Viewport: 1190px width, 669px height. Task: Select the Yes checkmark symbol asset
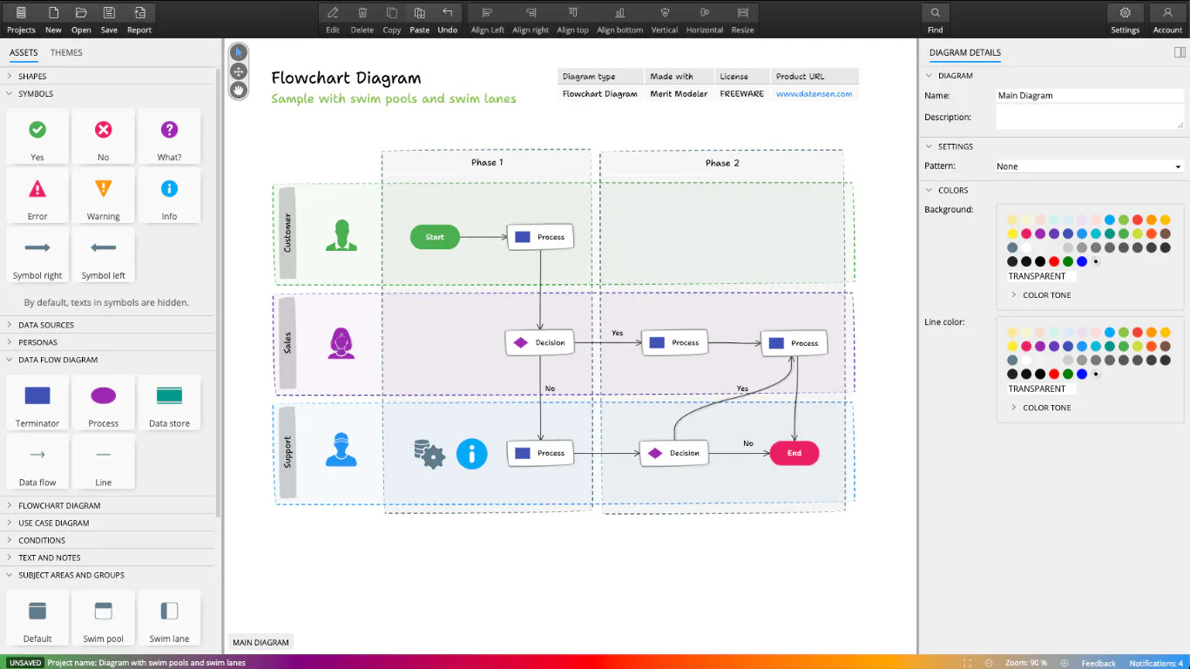pos(37,136)
